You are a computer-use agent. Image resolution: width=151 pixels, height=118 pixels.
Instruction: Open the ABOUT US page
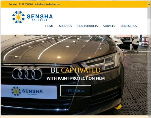pos(65,26)
